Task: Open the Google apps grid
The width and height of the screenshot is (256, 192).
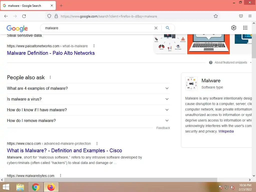Action: (x=245, y=28)
